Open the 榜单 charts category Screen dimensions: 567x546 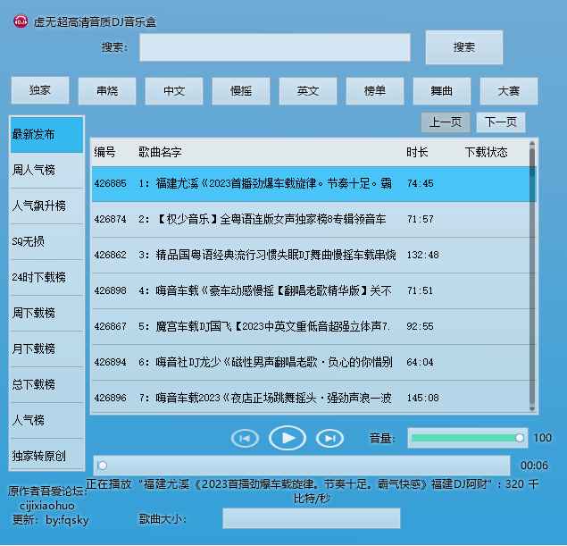click(375, 91)
